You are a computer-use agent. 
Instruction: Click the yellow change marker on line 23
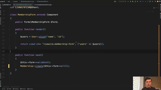9,66
